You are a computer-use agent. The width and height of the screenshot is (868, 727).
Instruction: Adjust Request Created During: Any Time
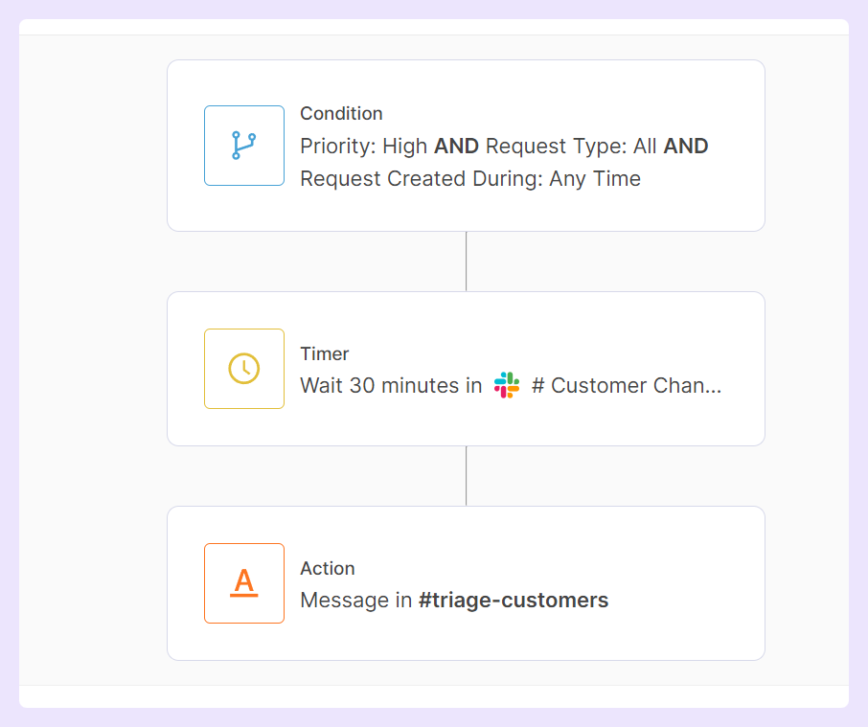(470, 178)
